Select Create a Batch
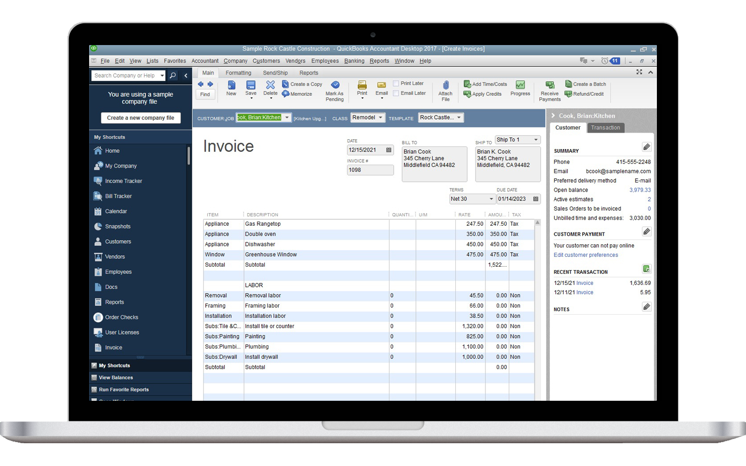Screen dimensions: 746x466 [x=585, y=84]
